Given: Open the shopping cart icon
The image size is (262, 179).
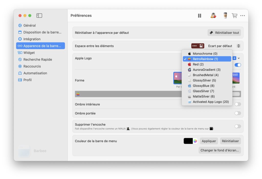Looking at the screenshot, I should pyautogui.click(x=234, y=16).
